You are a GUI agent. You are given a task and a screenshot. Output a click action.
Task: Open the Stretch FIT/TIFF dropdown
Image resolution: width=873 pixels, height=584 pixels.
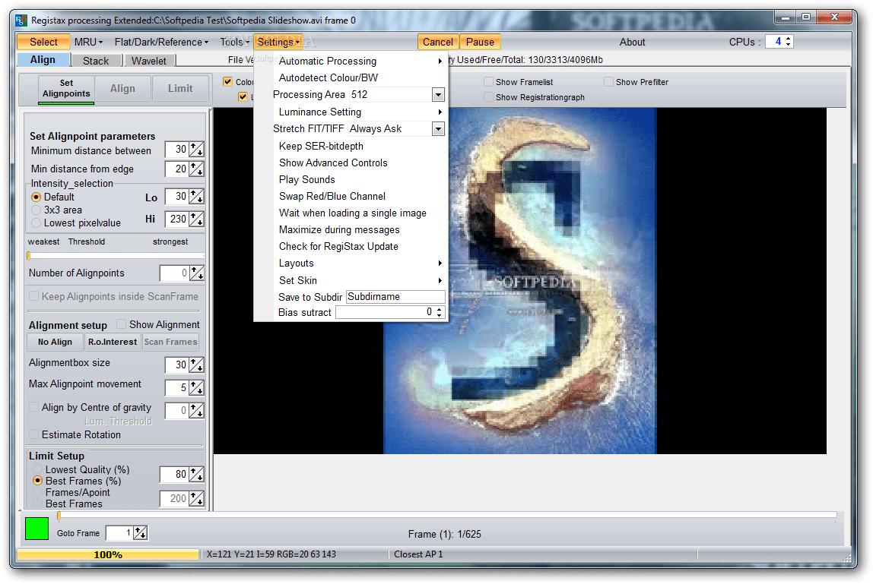tap(439, 128)
